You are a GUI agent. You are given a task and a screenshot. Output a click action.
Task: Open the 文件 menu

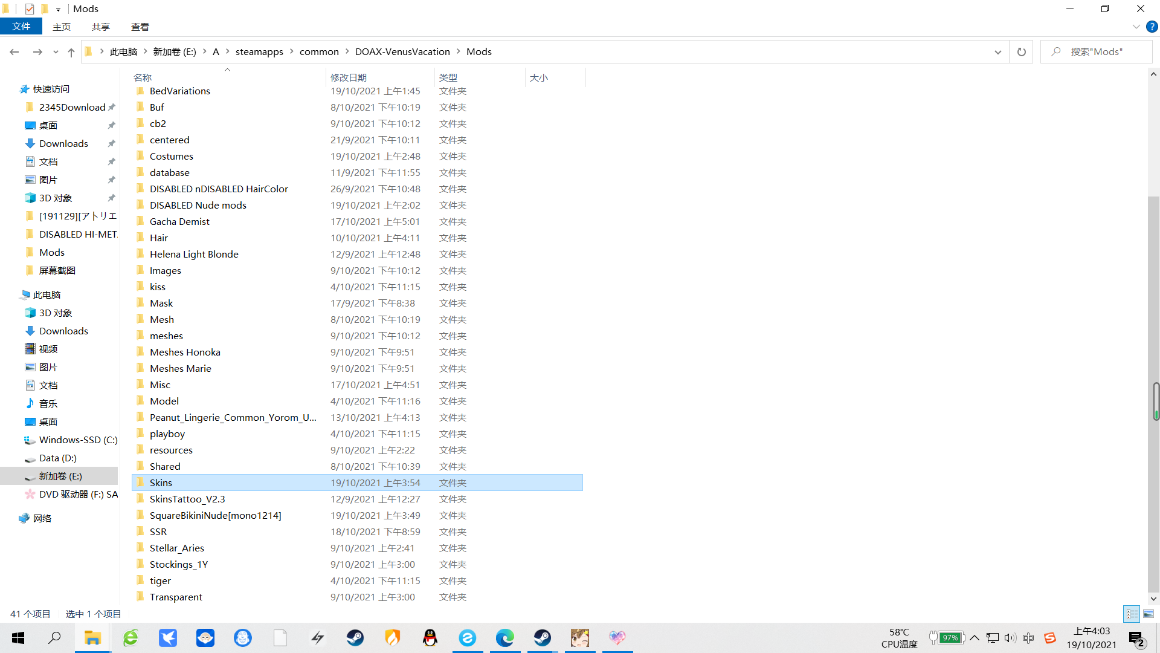(21, 27)
